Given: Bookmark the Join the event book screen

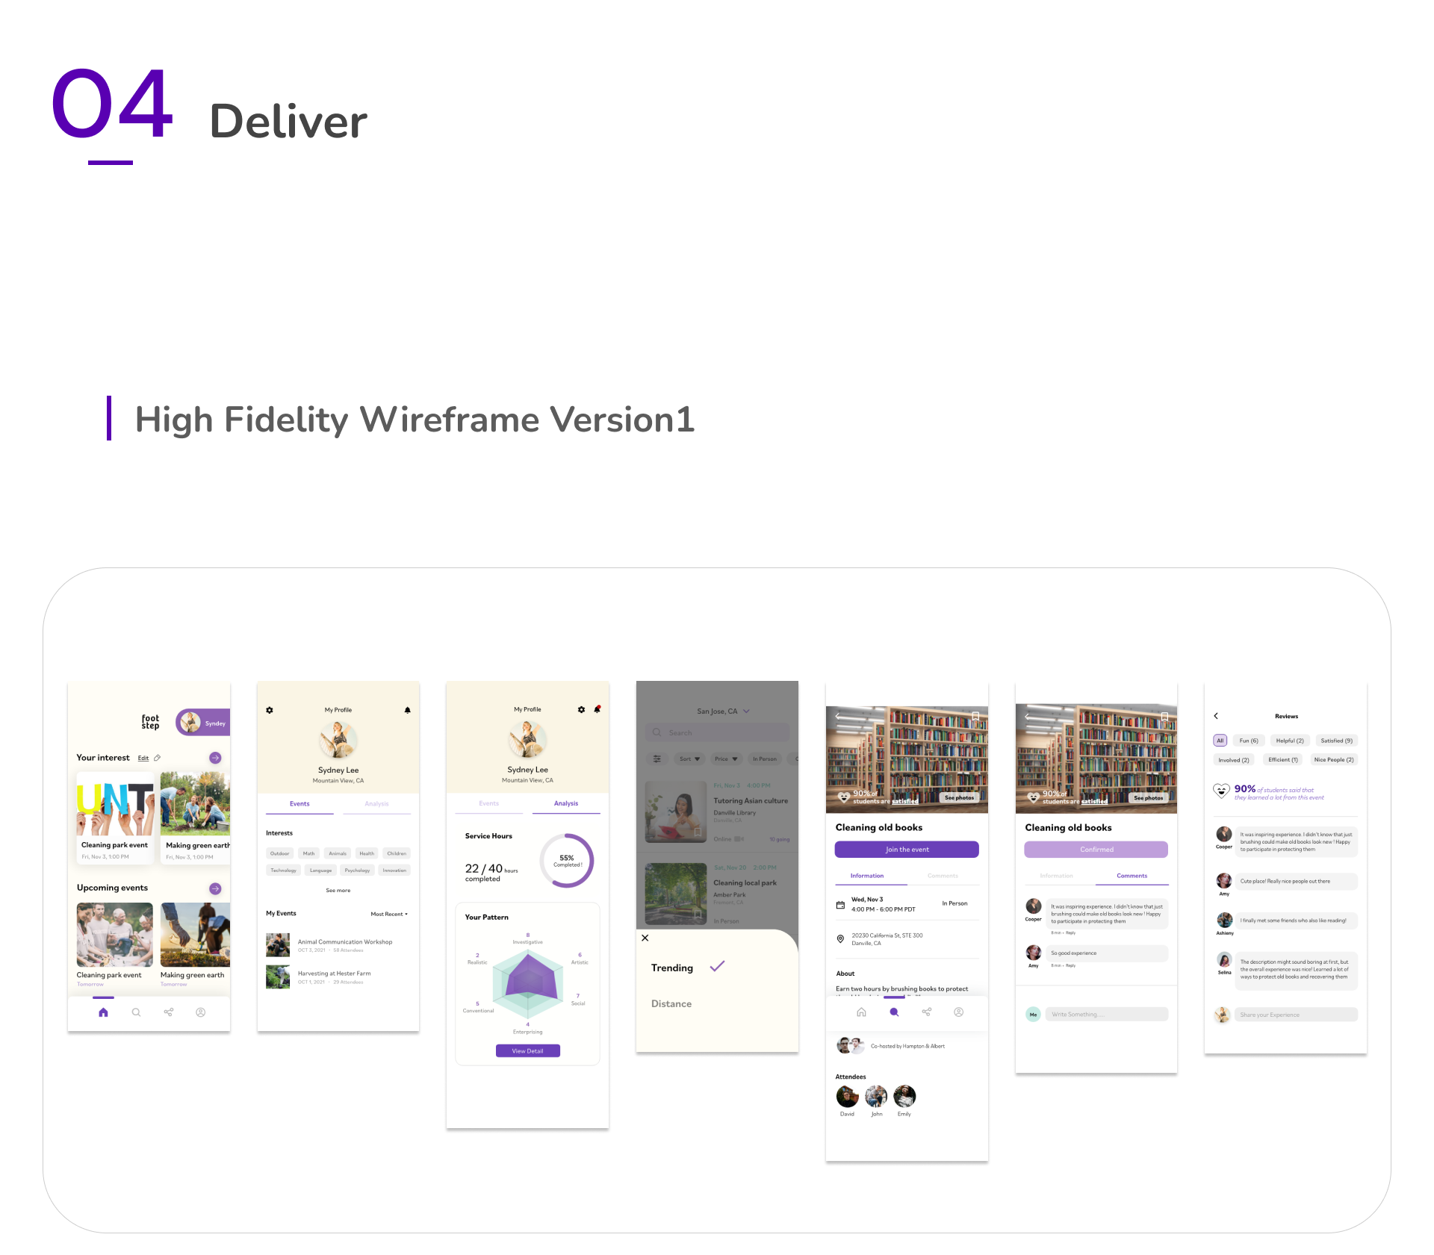Looking at the screenshot, I should [975, 716].
